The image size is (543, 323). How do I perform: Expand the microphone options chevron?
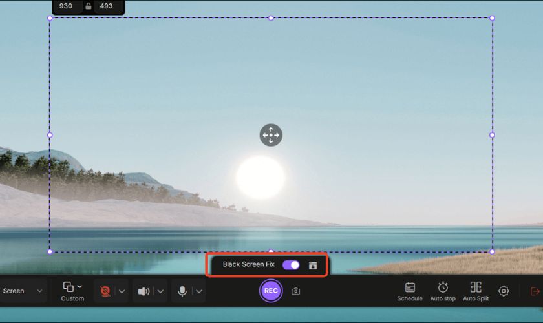[x=199, y=291]
